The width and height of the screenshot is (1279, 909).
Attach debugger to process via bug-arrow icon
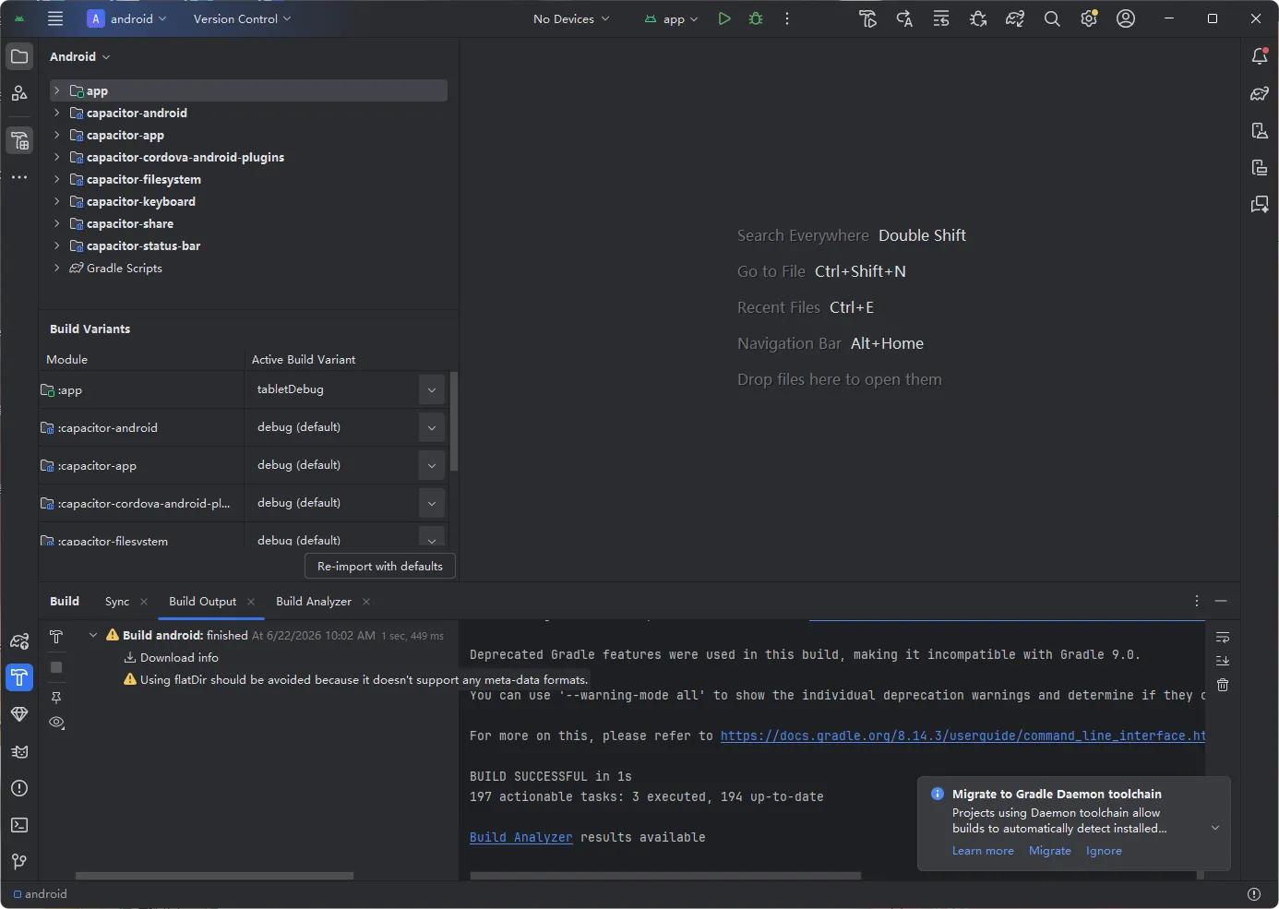click(x=978, y=18)
